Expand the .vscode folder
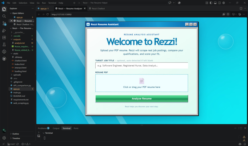 point(12,36)
